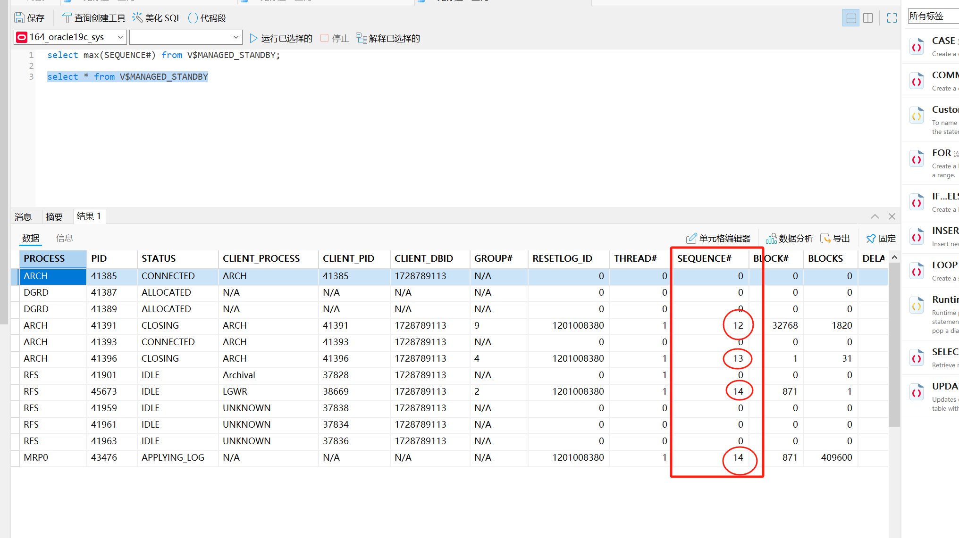
Task: Collapse the results panel with the up chevron
Action: [x=875, y=216]
